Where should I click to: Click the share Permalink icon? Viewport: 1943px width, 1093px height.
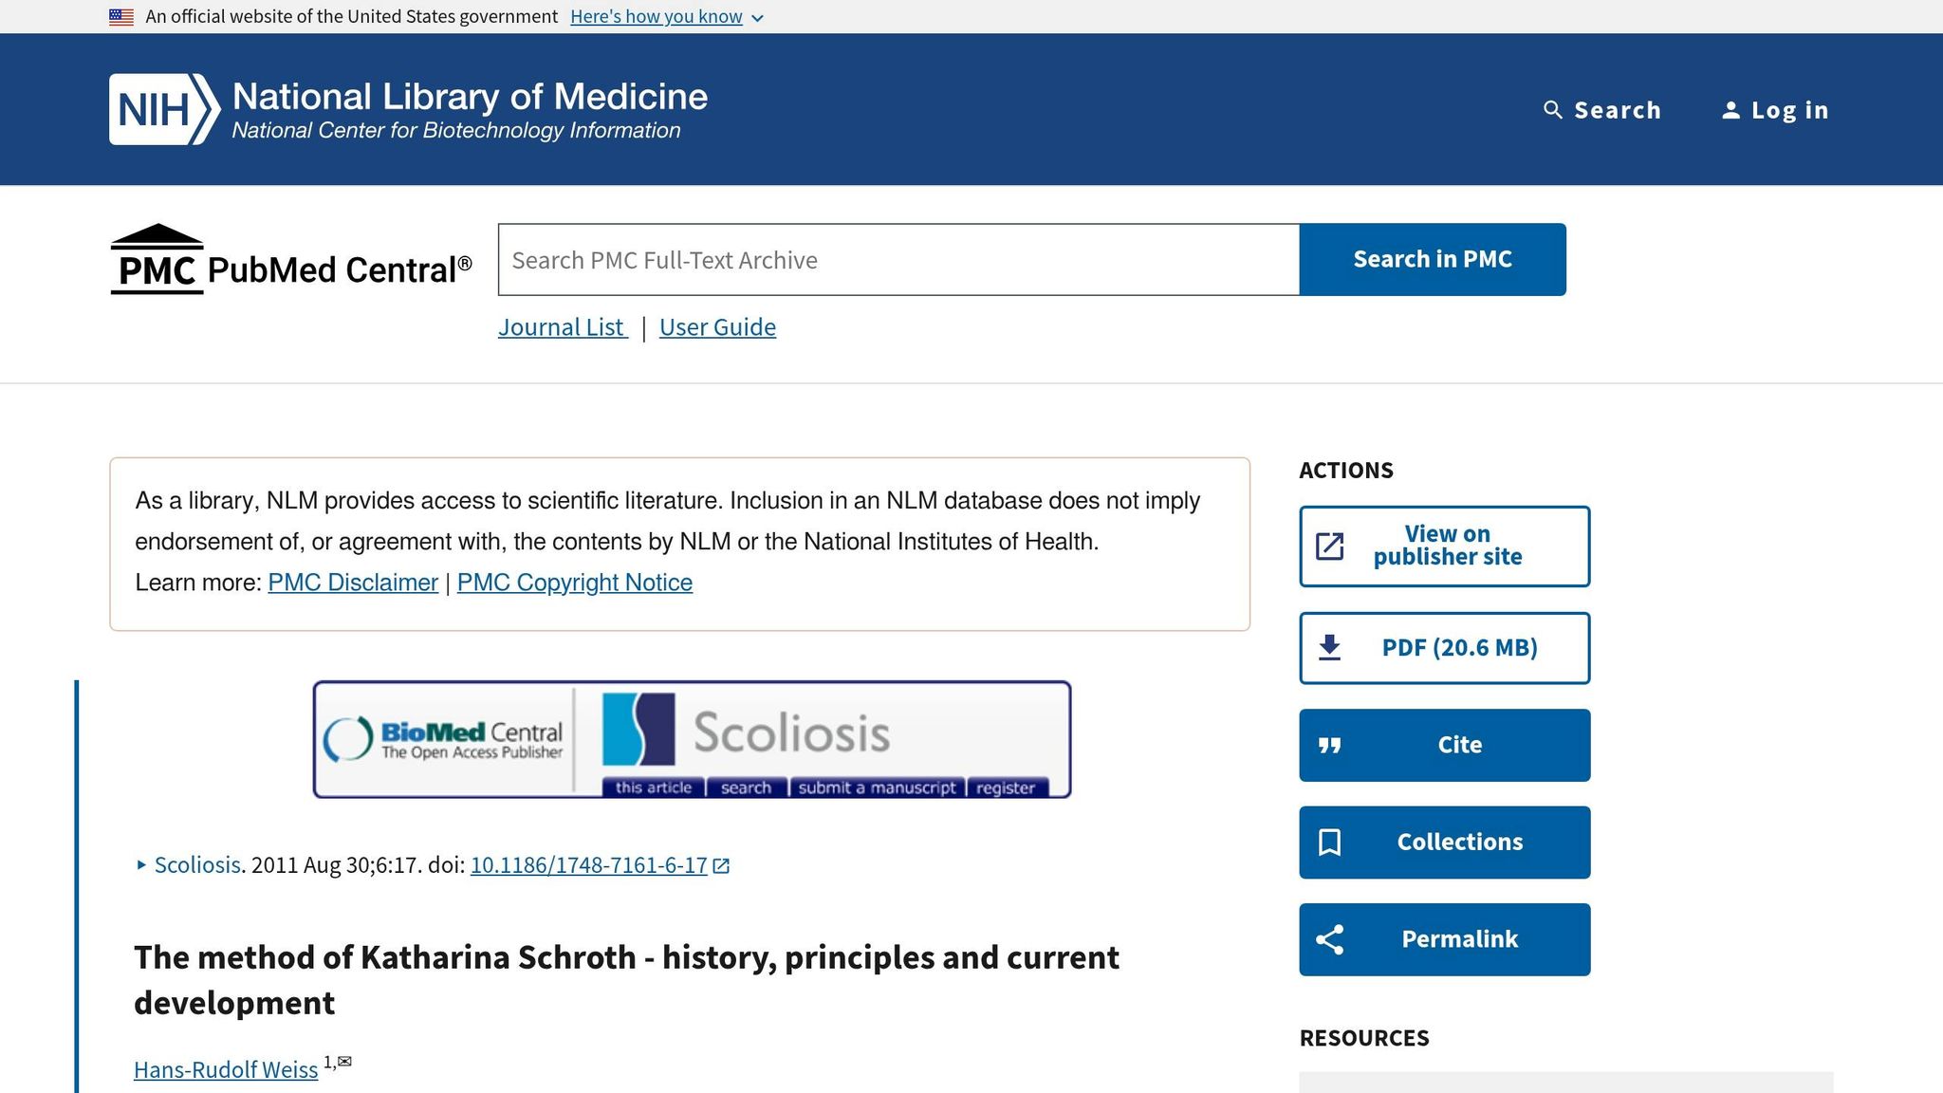click(1330, 939)
